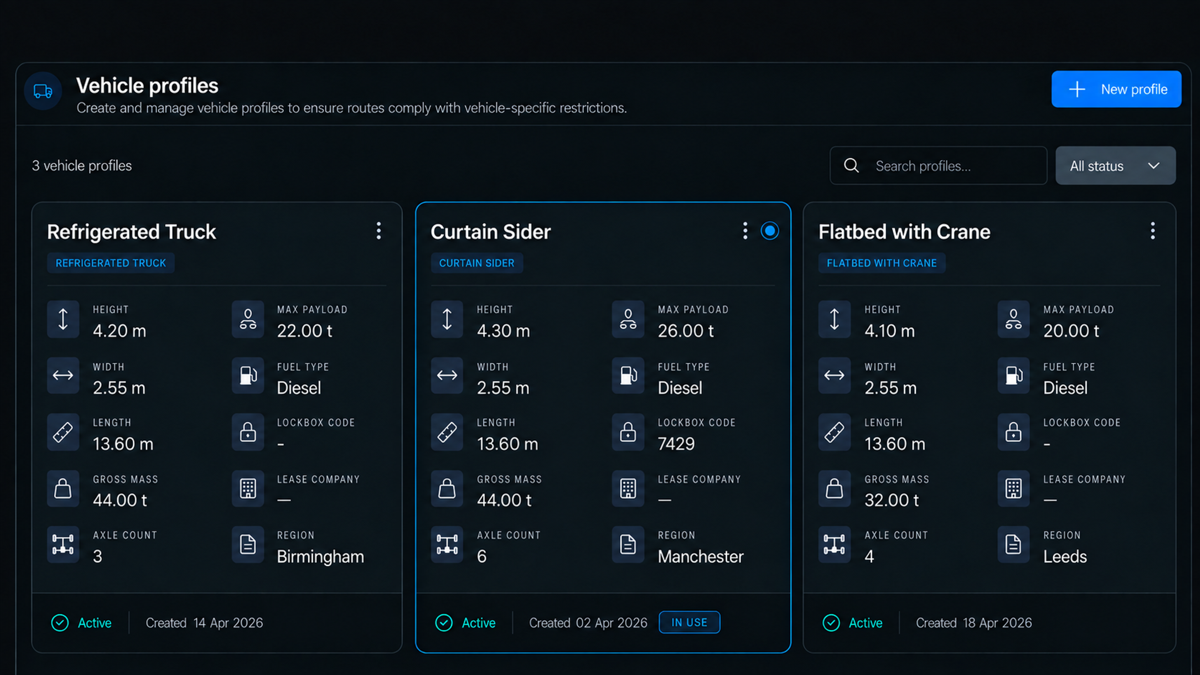The image size is (1200, 675).
Task: Click Curtain Sider lease company building icon
Action: [628, 489]
